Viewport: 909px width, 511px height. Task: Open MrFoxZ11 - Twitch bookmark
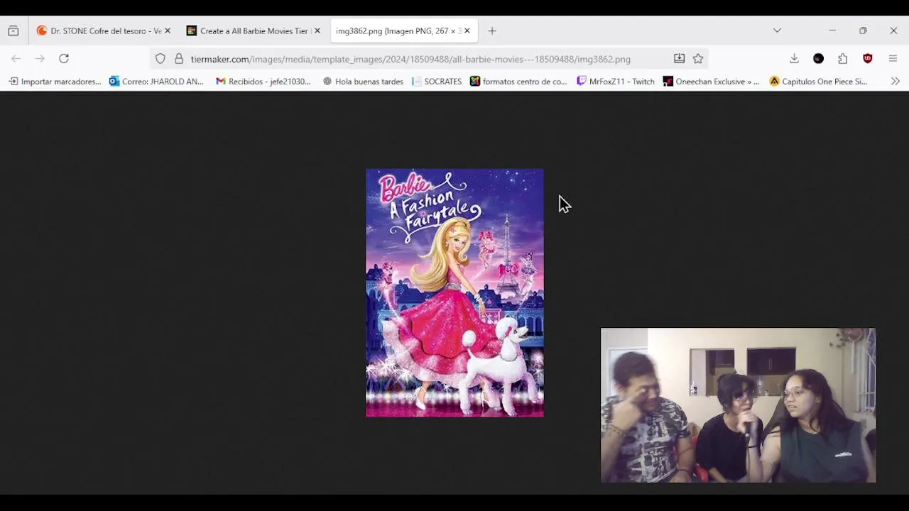[616, 82]
